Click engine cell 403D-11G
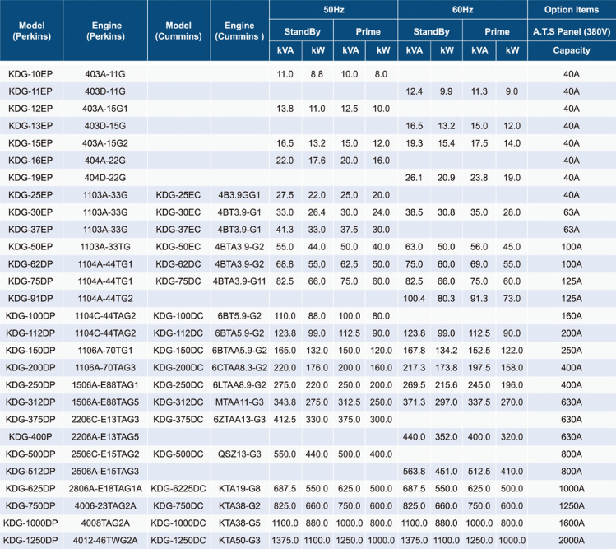The width and height of the screenshot is (616, 549). 105,91
